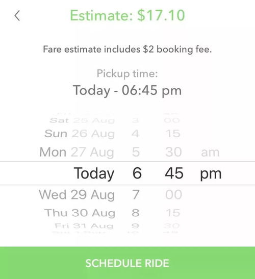Tap the back arrow icon

tap(17, 16)
